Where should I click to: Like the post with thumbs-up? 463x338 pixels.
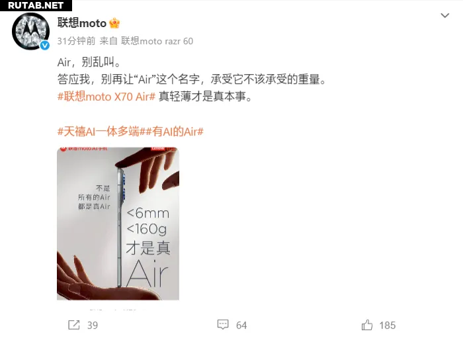click(x=367, y=325)
